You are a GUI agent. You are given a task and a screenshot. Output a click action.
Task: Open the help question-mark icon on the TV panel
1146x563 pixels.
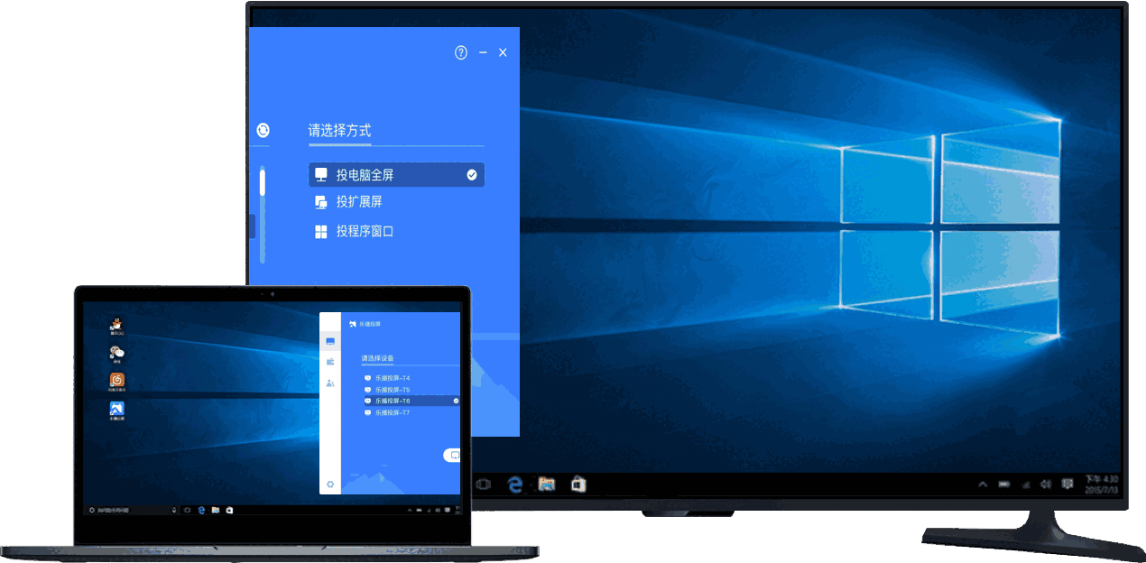[461, 52]
